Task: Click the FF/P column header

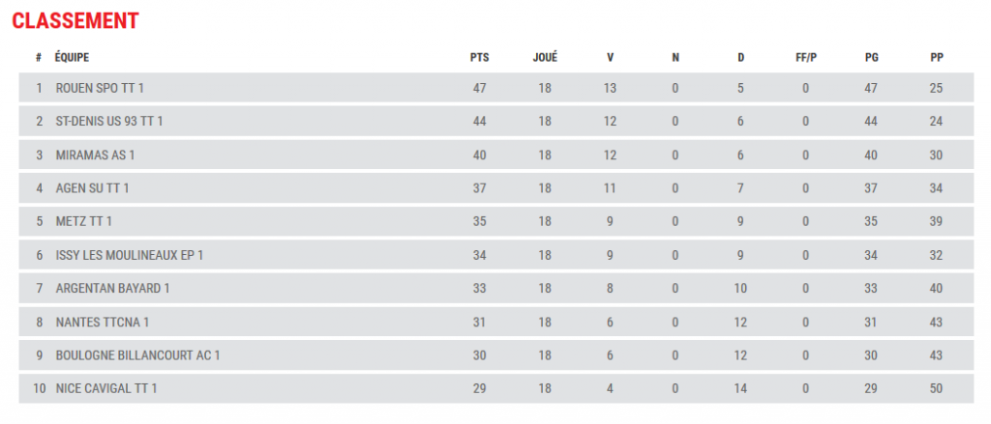Action: pos(805,57)
